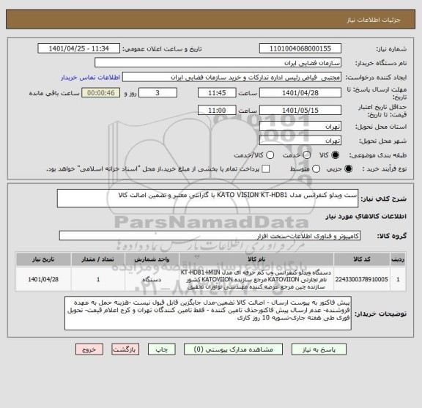Viewport: 422px width, 408px height.
Task: Click the need date cell 1401/04/28
Action: pyautogui.click(x=43, y=279)
